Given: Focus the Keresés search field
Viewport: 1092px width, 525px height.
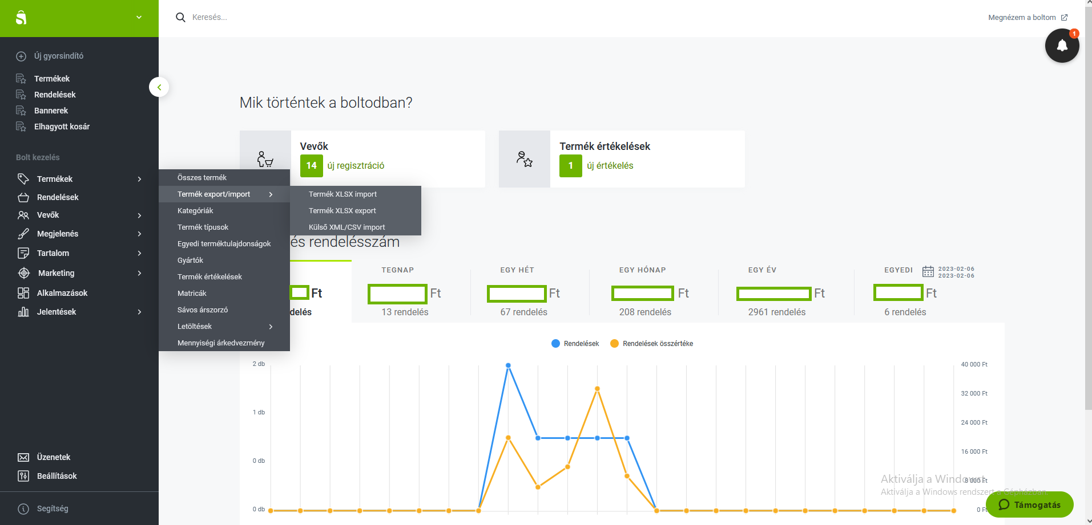Looking at the screenshot, I should click(342, 18).
